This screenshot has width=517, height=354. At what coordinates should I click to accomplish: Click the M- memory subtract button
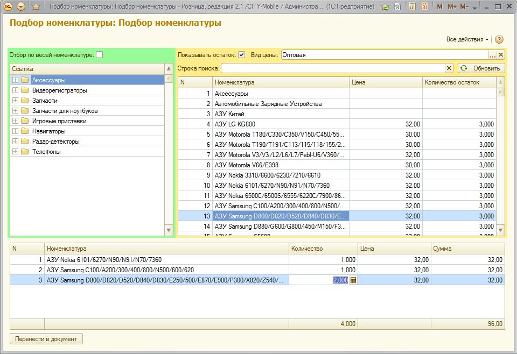[464, 6]
